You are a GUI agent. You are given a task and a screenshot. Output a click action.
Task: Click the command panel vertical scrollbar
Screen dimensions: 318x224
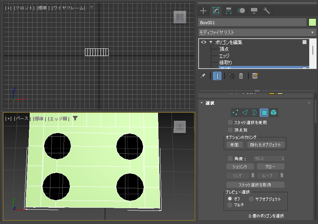click(316, 110)
